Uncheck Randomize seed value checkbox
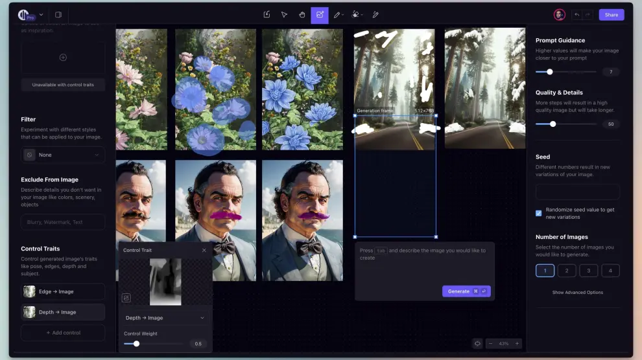642x360 pixels. 539,213
